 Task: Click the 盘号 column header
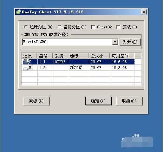tap(45, 56)
